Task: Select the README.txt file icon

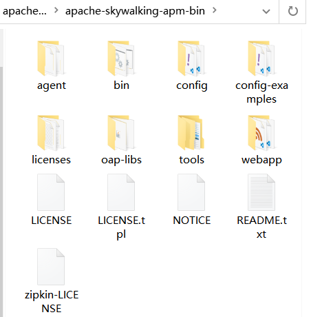Action: pos(261,192)
